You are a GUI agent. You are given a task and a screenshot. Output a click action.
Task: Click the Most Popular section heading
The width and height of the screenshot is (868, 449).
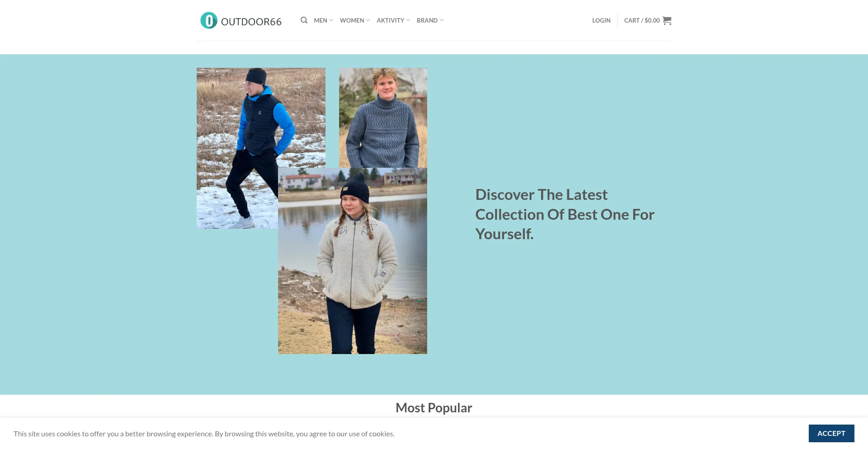(434, 408)
